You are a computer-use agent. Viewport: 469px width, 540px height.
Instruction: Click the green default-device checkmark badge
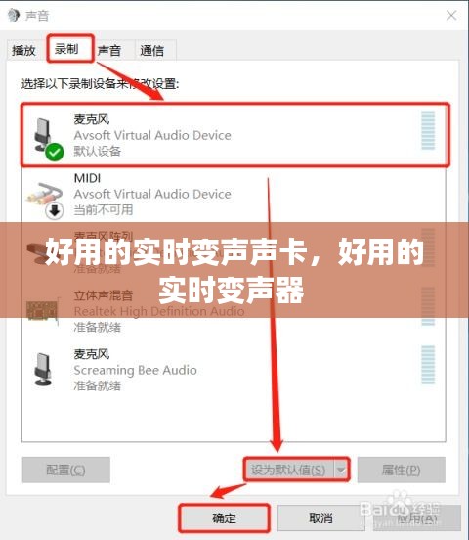[55, 152]
